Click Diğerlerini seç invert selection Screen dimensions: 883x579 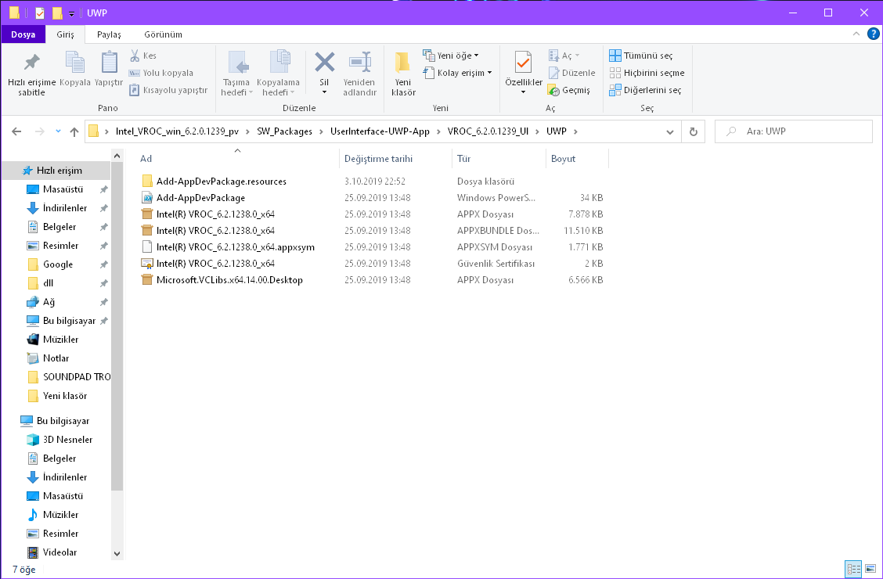tap(645, 90)
